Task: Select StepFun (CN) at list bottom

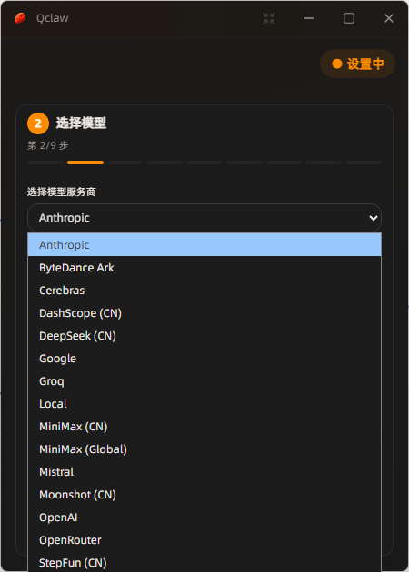Action: pos(204,562)
